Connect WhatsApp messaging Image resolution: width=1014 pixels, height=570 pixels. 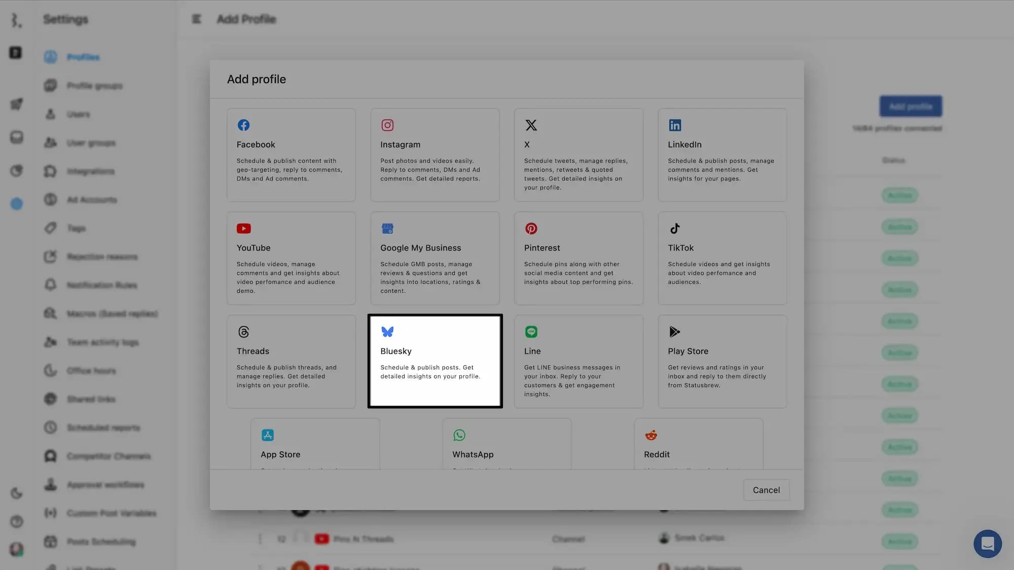(507, 446)
